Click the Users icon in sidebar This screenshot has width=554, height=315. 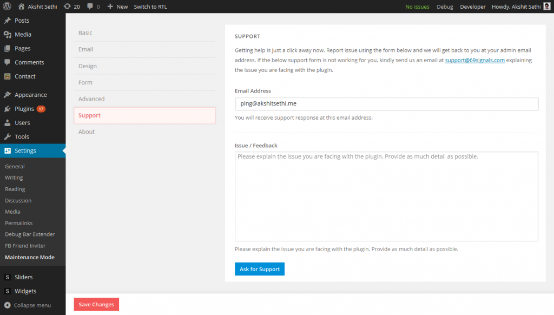point(8,123)
